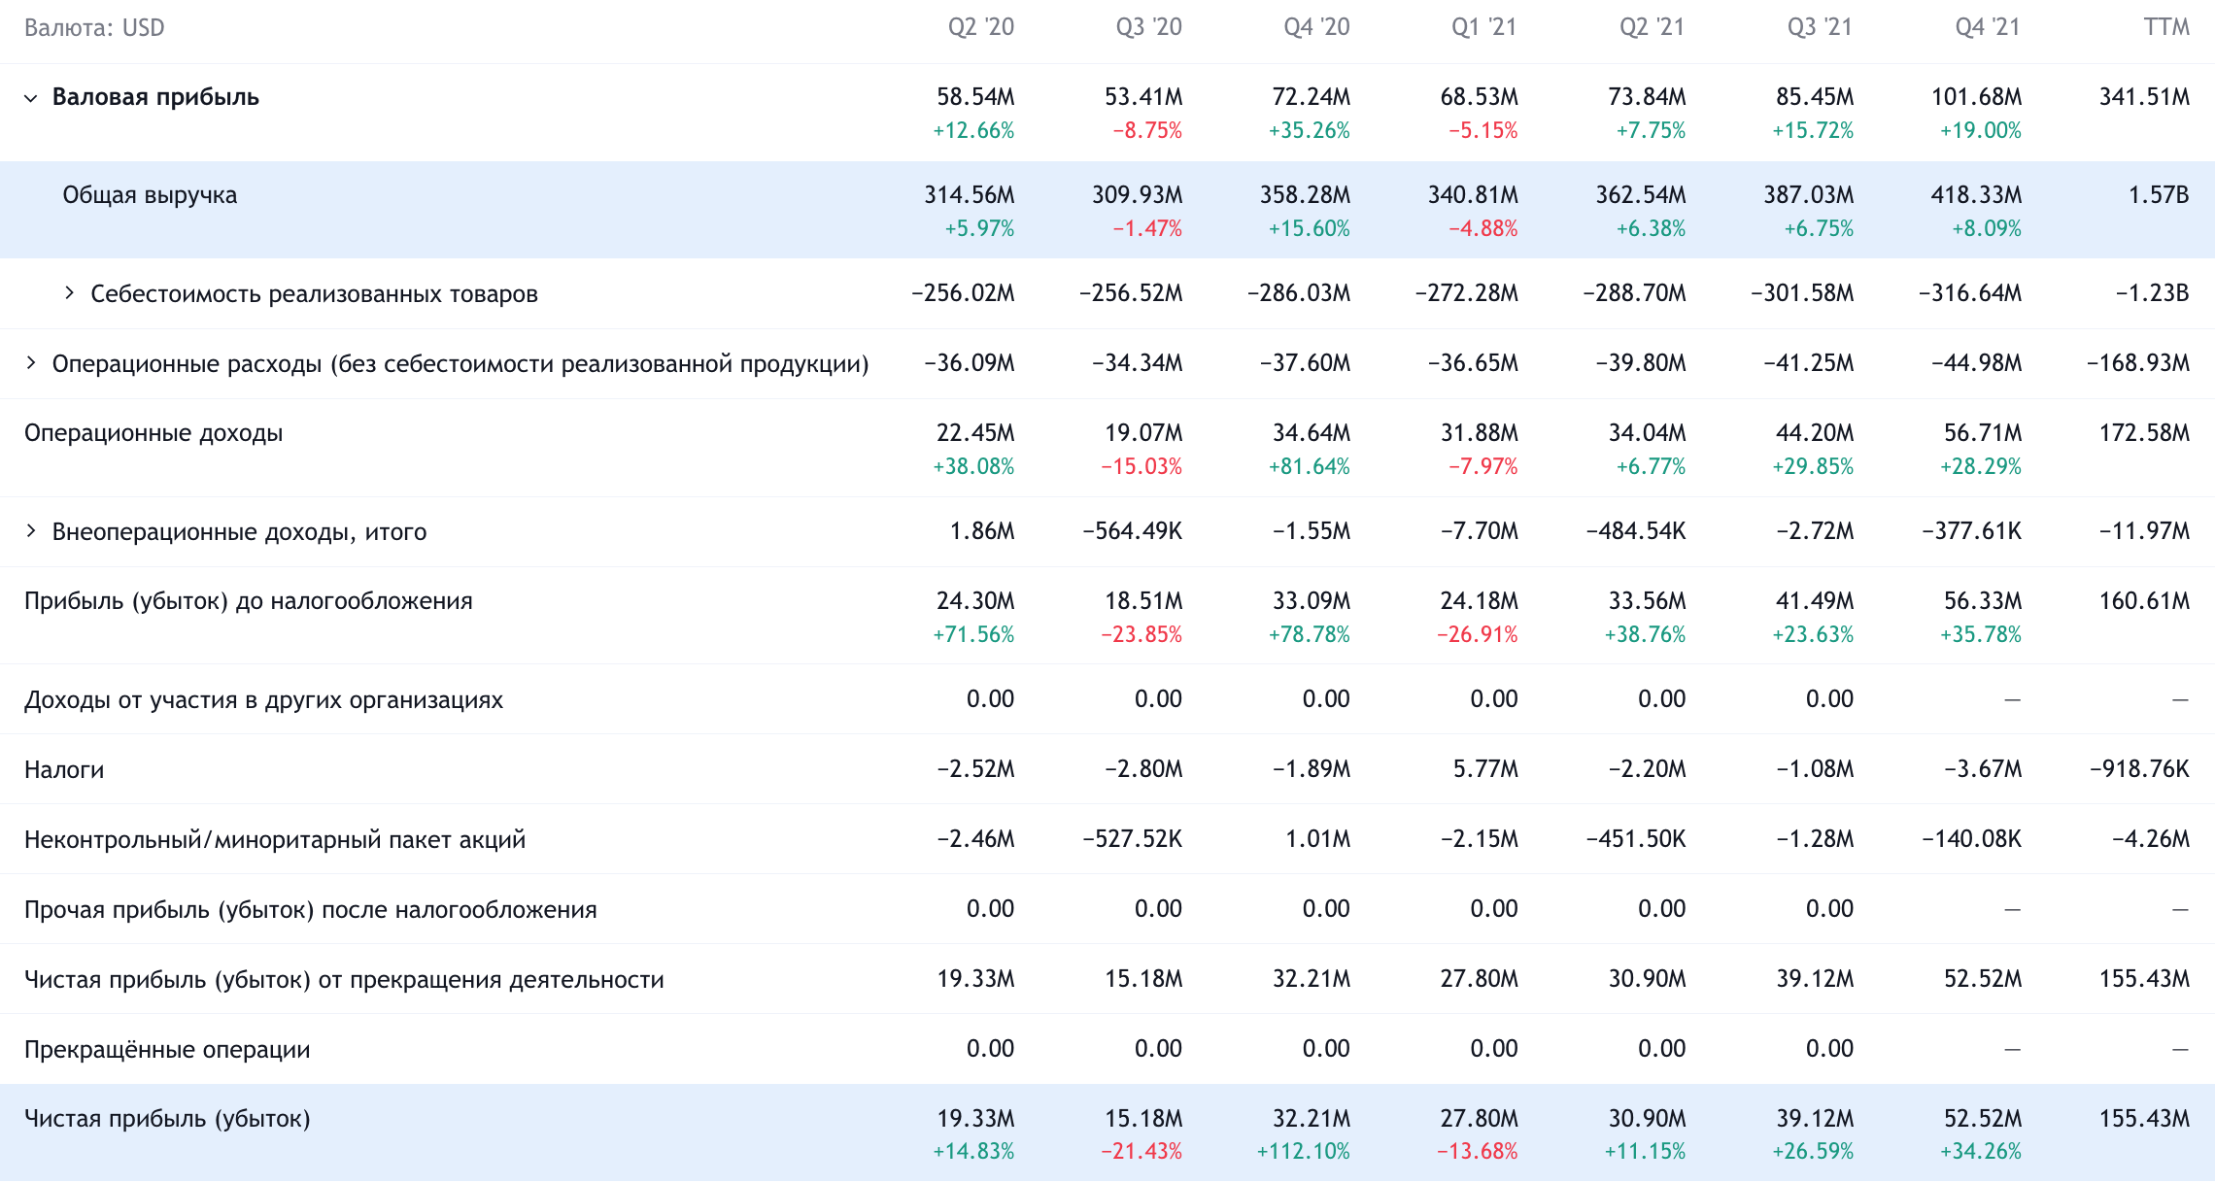Click the Q3 '21 column header
Screen dimensions: 2215x1183
(x=1820, y=27)
